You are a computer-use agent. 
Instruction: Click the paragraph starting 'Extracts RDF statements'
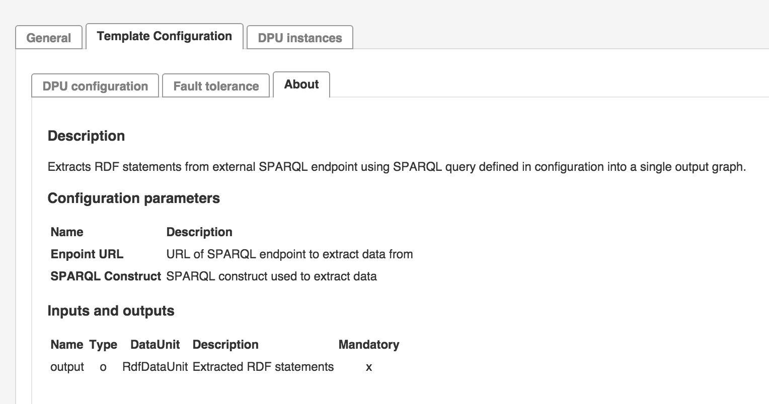(x=396, y=166)
